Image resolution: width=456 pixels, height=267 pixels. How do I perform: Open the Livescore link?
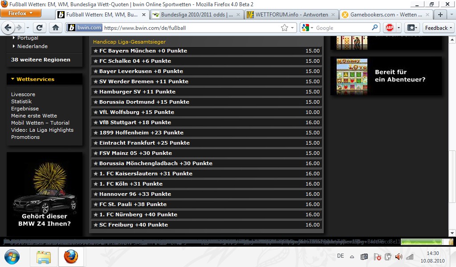[x=23, y=94]
